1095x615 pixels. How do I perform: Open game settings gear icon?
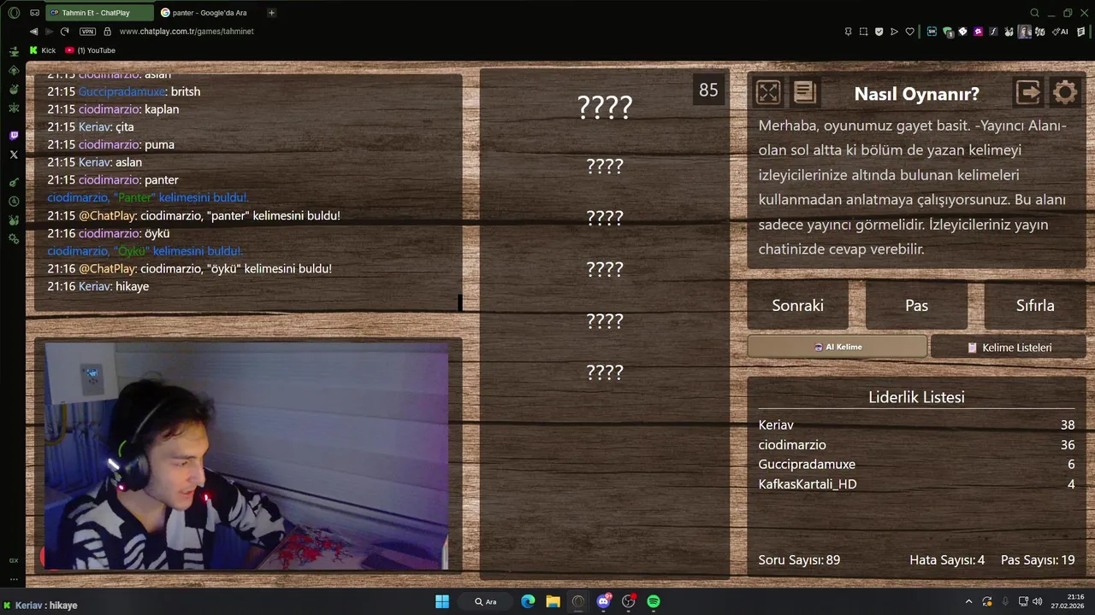tap(1065, 92)
